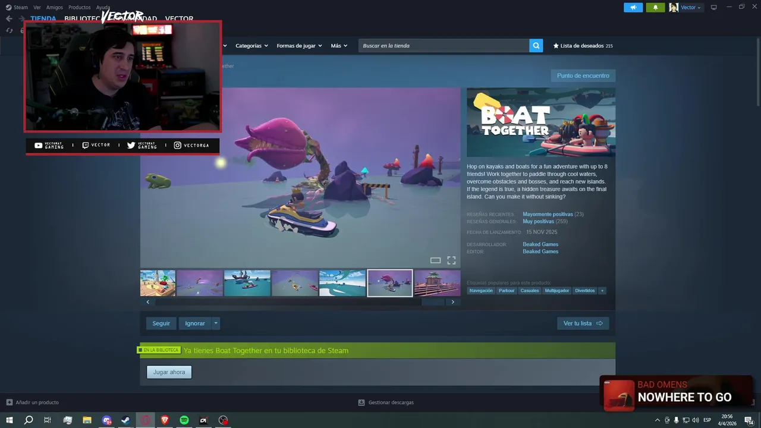Screen dimensions: 761x428
Task: Toggle theater mode on media viewer
Action: click(435, 260)
